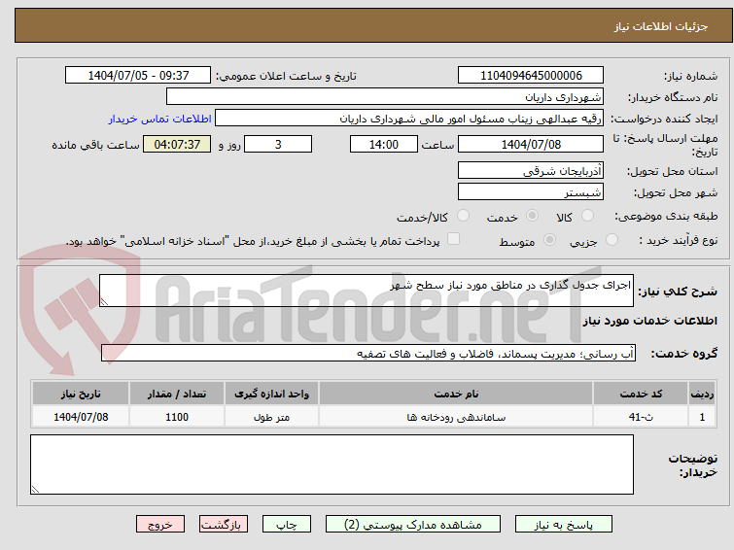Click row number cell 1
734x550 pixels.
tap(702, 417)
